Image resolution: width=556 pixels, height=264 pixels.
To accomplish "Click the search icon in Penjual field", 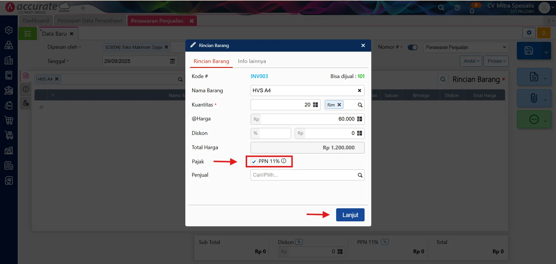I will click(x=360, y=175).
